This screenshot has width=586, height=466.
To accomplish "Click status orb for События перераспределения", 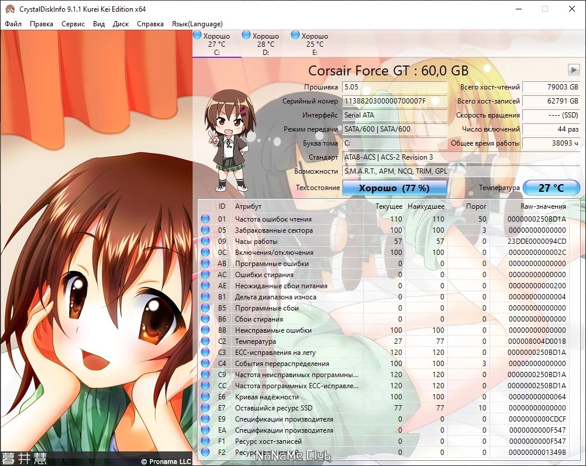I will pos(205,363).
